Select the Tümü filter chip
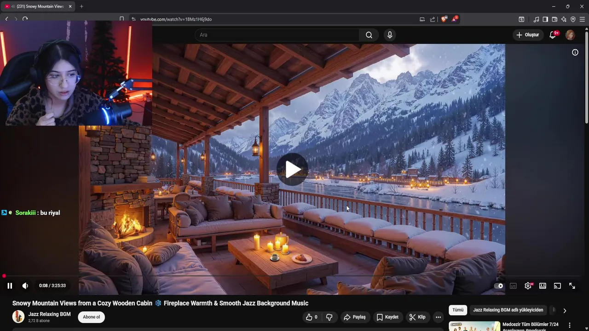This screenshot has width=589, height=331. (x=458, y=310)
